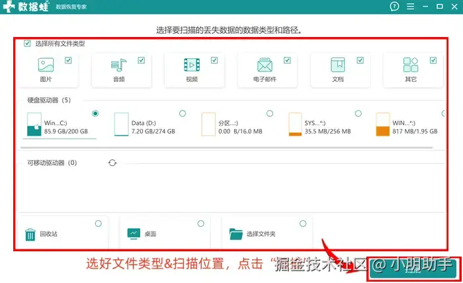Uncheck the 文档 checkbox

pyautogui.click(x=360, y=60)
